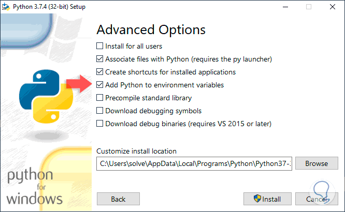Click the Python setup icon in title bar

pos(6,7)
